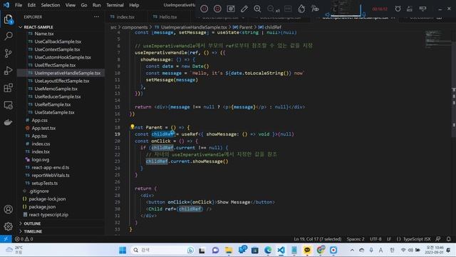Open the File menu
Screen dimensions: 456x257
point(19,5)
